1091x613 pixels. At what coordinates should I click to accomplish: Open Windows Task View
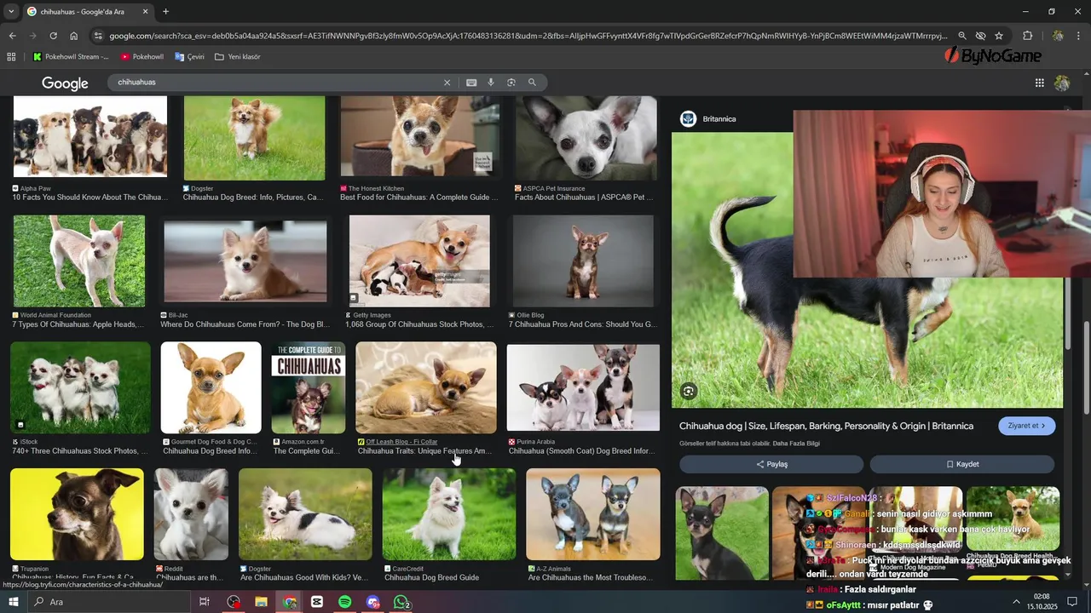(x=205, y=602)
